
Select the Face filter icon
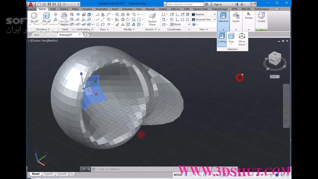pyautogui.click(x=231, y=39)
